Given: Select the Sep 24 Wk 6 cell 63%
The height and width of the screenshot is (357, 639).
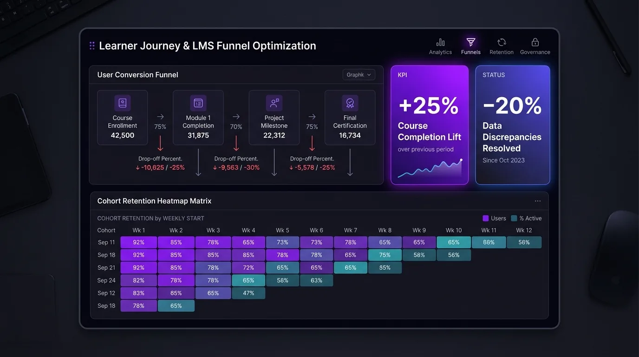Looking at the screenshot, I should tap(317, 280).
